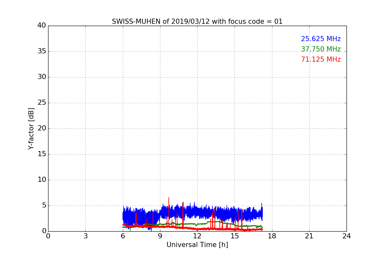This screenshot has width=385, height=257.
Task: Click the y-axis tick label 35
Action: 42,51
